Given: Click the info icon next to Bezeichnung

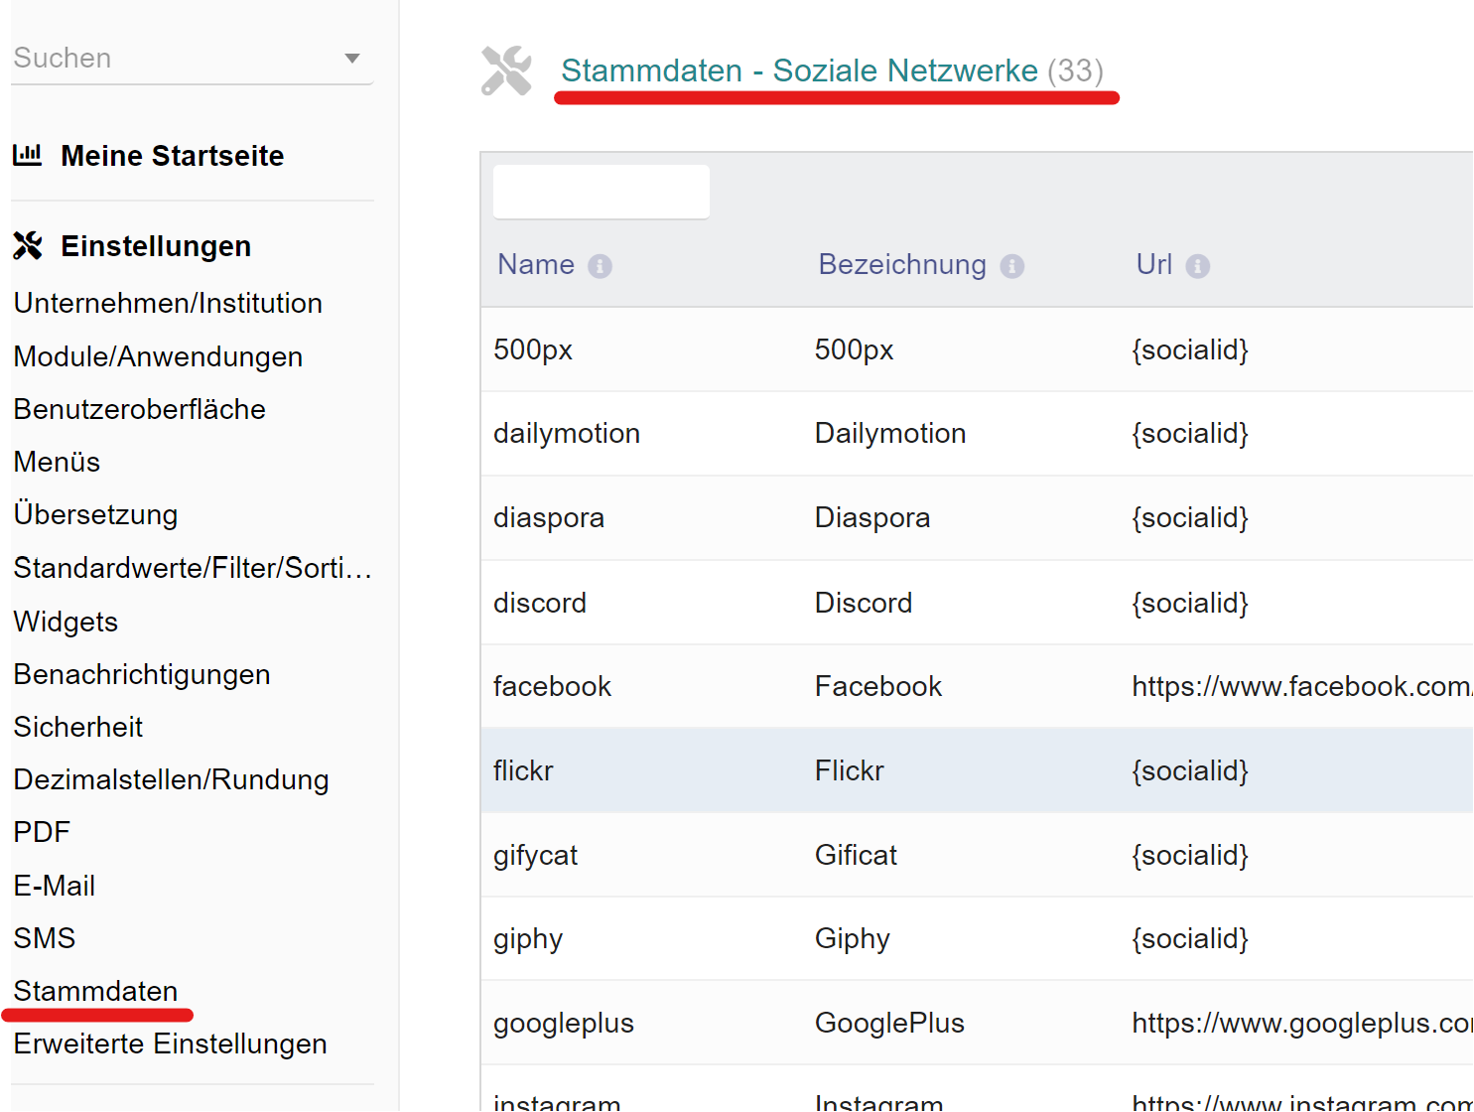Looking at the screenshot, I should coord(1011,266).
